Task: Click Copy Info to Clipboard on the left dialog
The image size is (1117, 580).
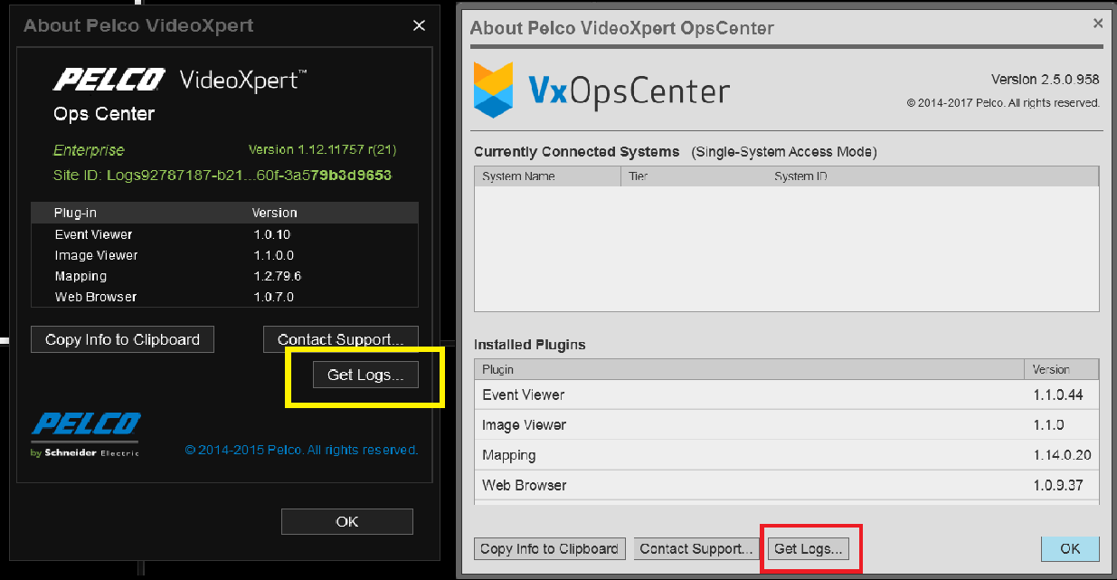Action: coord(122,338)
